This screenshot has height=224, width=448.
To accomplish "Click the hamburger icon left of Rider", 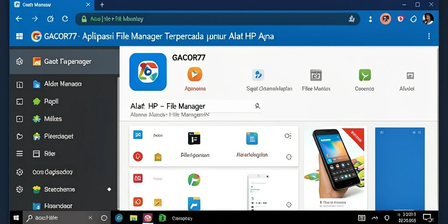I will 19,154.
